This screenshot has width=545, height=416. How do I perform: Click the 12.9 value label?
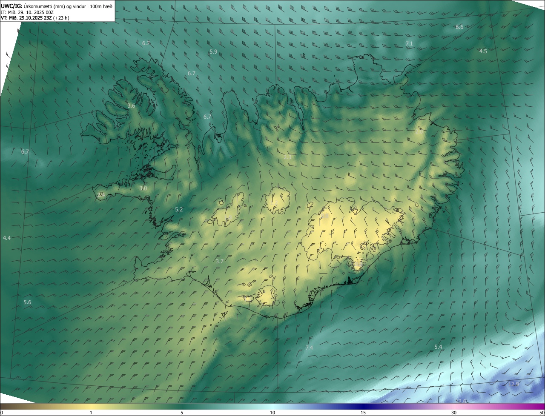pyautogui.click(x=514, y=385)
